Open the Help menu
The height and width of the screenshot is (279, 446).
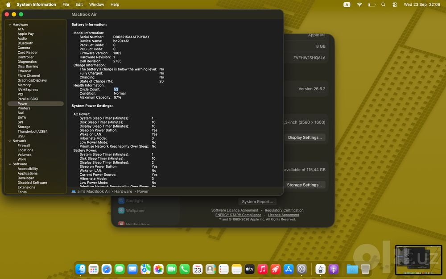[x=115, y=4]
